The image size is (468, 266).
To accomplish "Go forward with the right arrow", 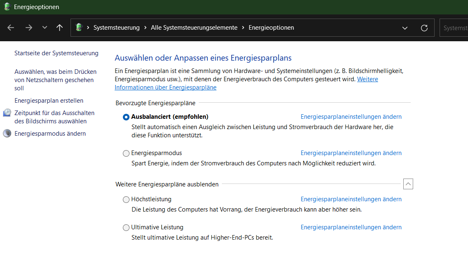I will [x=28, y=28].
